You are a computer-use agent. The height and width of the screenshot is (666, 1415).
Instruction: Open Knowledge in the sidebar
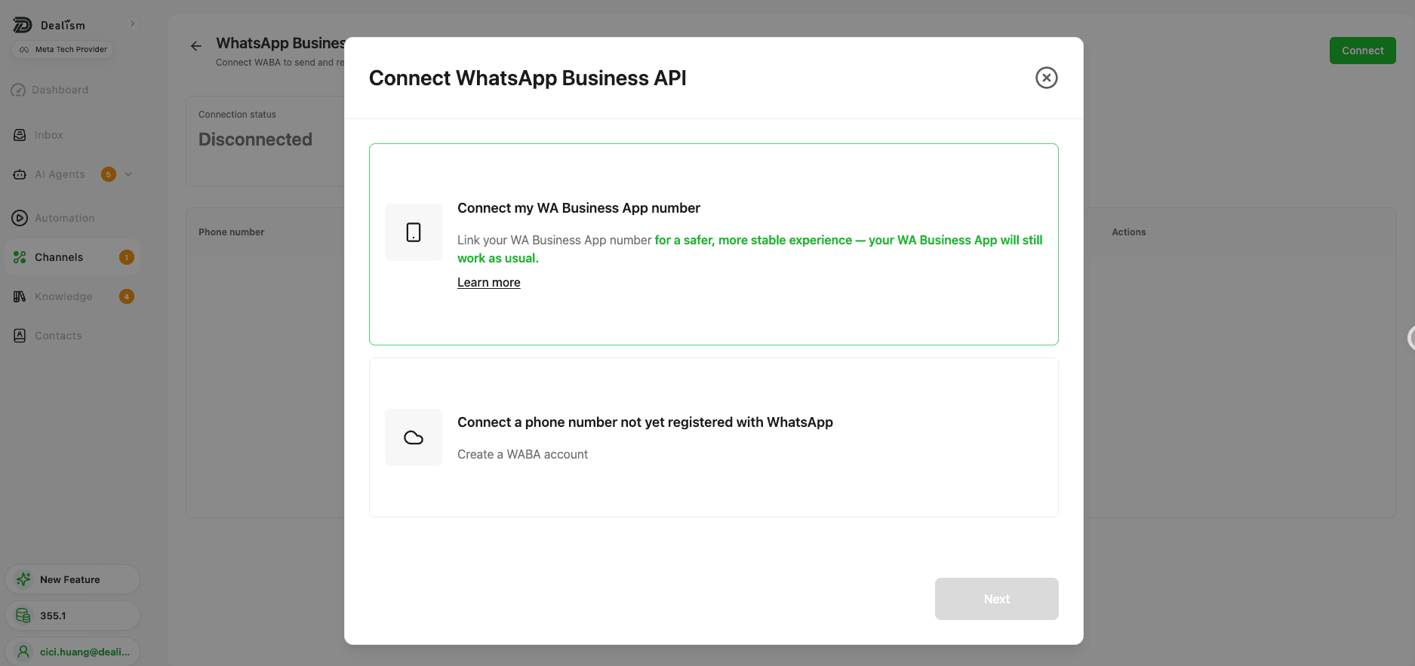coord(63,296)
